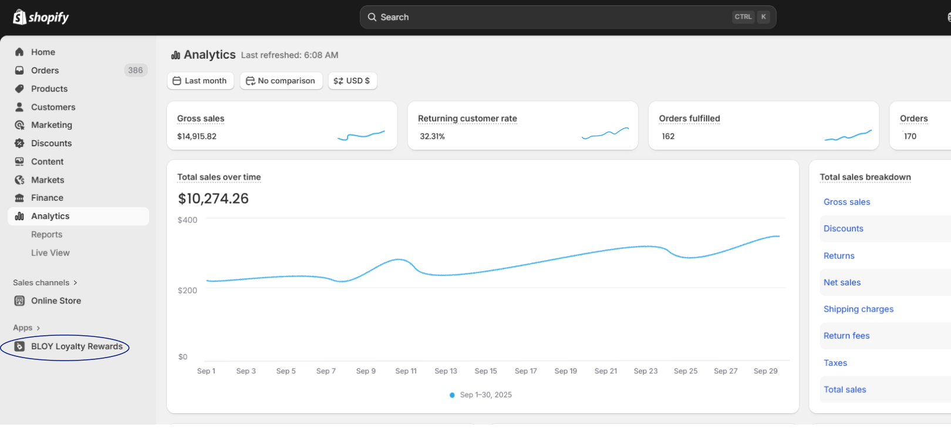Click the Shipping charges link
The image size is (951, 428).
858,309
